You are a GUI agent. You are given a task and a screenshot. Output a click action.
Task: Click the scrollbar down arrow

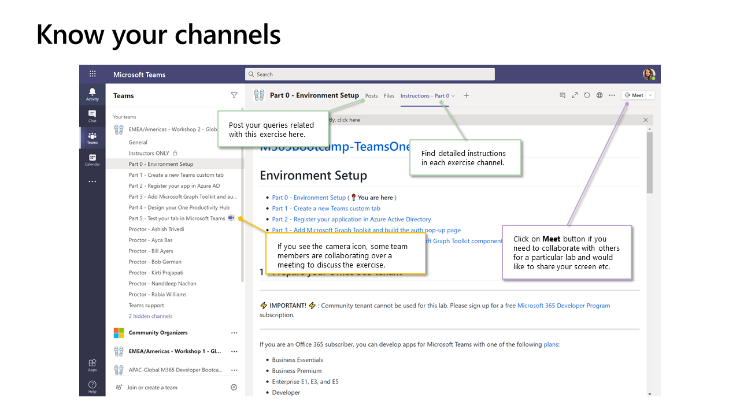point(650,393)
